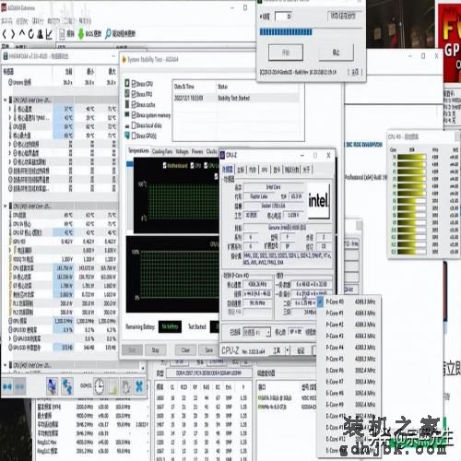
Task: Expand core temperature distance to TjMAX row
Action: 10,117
